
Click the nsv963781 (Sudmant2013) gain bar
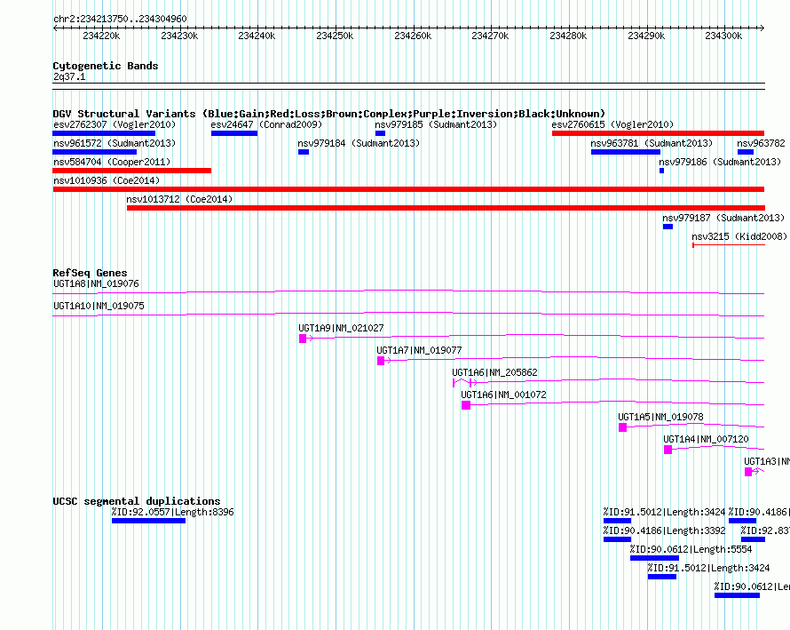pos(626,152)
